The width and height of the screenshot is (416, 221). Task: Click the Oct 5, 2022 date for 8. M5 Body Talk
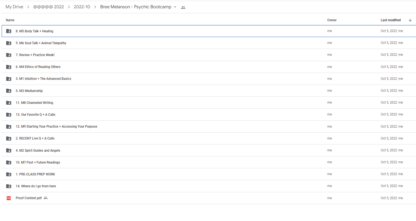pyautogui.click(x=389, y=31)
